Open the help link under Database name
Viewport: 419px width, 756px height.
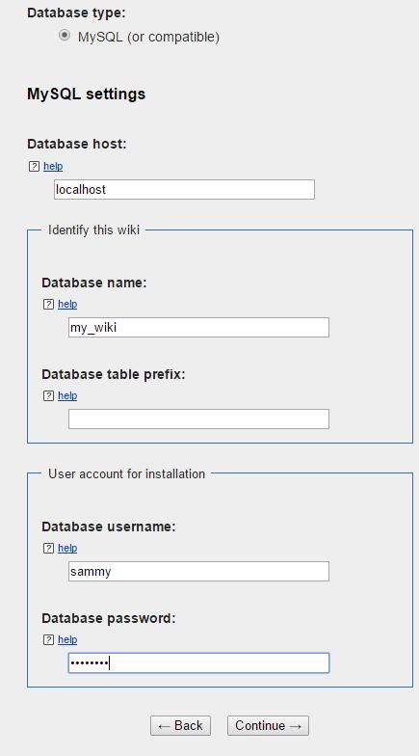67,305
